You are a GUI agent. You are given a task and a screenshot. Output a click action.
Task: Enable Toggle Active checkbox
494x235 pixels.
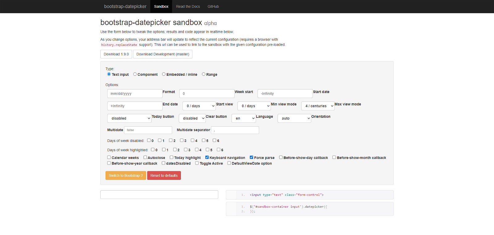[197, 163]
